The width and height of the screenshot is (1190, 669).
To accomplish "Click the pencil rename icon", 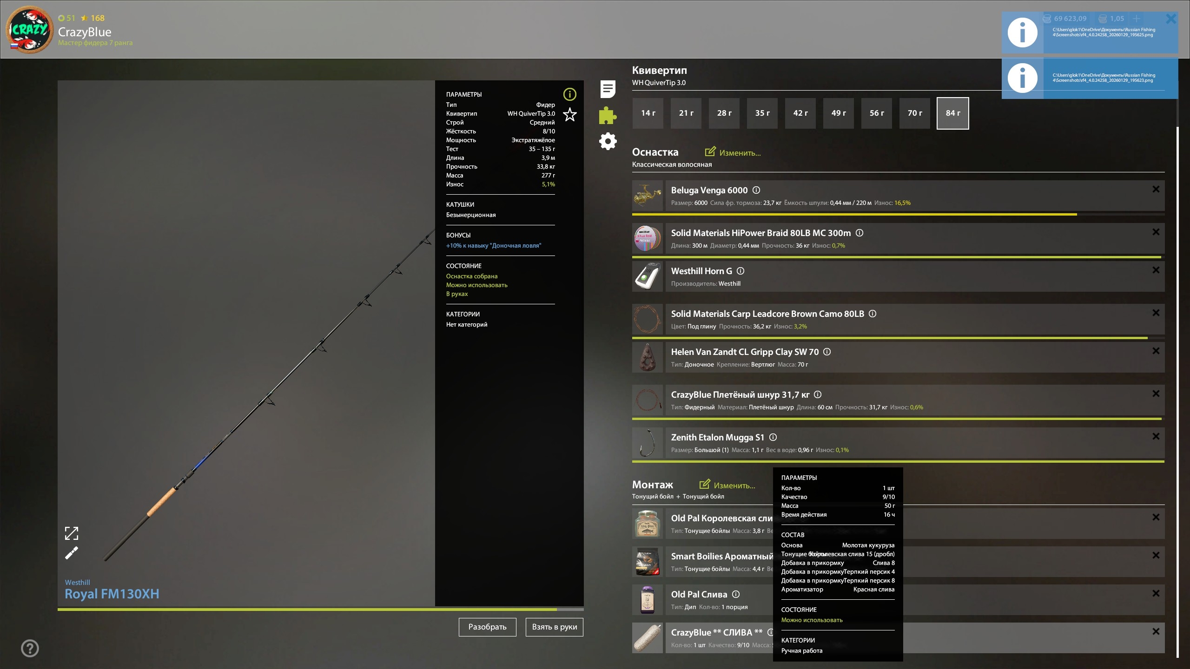I will click(x=72, y=553).
